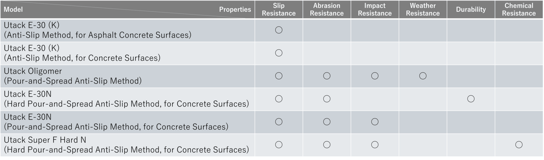544x160 pixels.
Task: Click the Model header label
Action: click(x=13, y=9)
